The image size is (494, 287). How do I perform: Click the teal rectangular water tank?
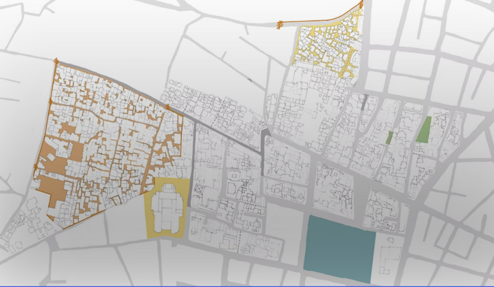[340, 248]
